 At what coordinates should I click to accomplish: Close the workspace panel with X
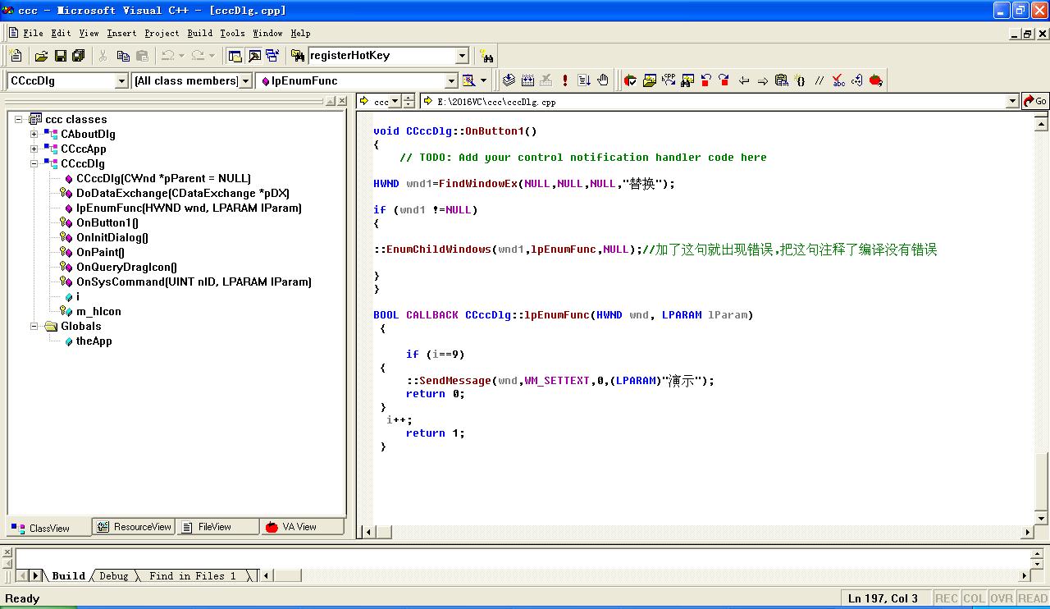coord(342,101)
